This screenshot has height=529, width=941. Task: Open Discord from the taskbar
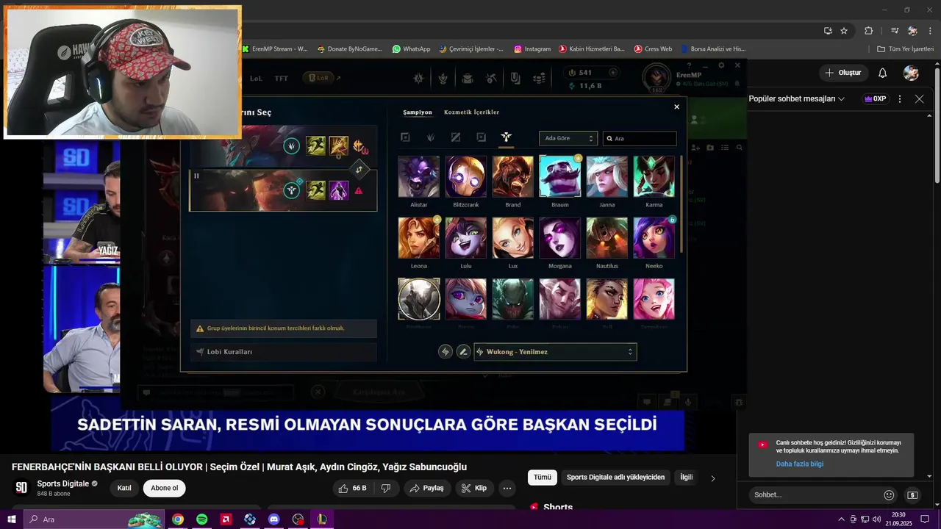(x=274, y=519)
